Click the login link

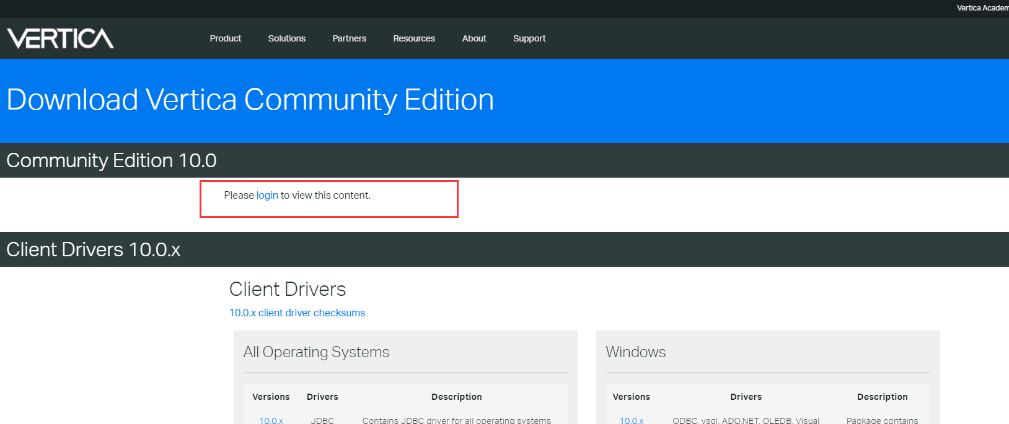tap(267, 196)
